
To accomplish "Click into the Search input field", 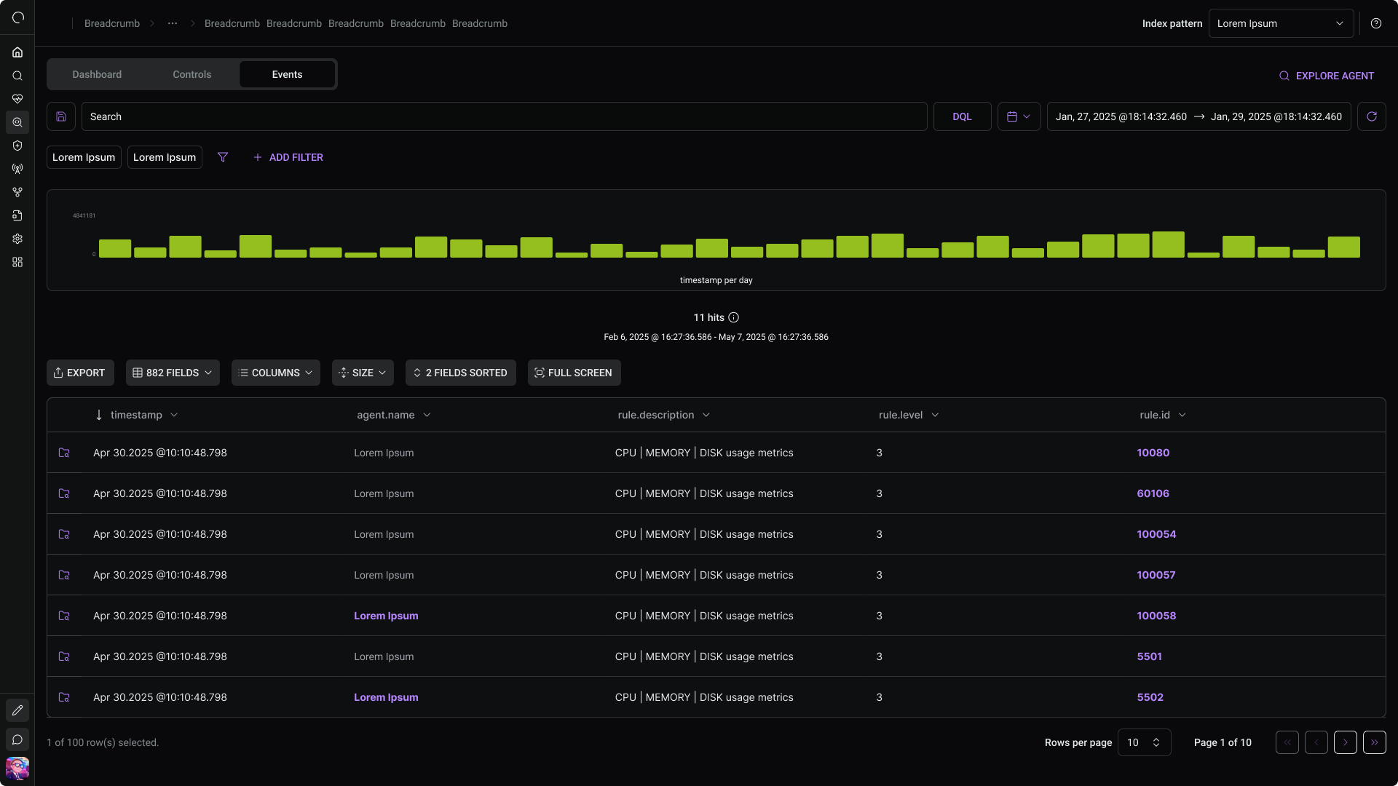I will click(x=504, y=116).
